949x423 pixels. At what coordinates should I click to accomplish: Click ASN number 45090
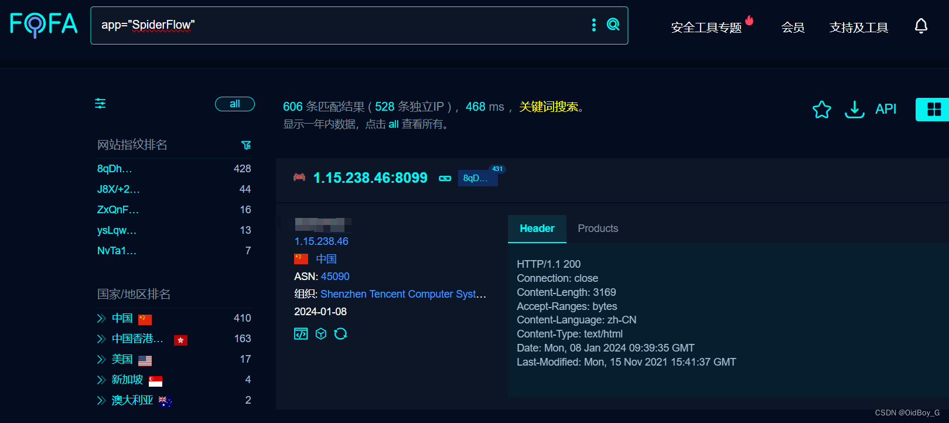pyautogui.click(x=335, y=277)
